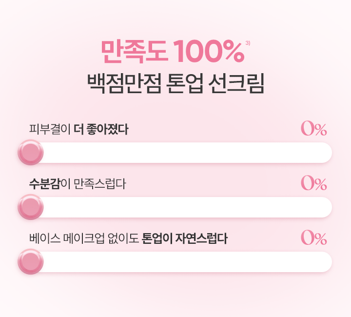The image size is (351, 317).
Task: Click the 만족도 100% headline
Action: [173, 52]
